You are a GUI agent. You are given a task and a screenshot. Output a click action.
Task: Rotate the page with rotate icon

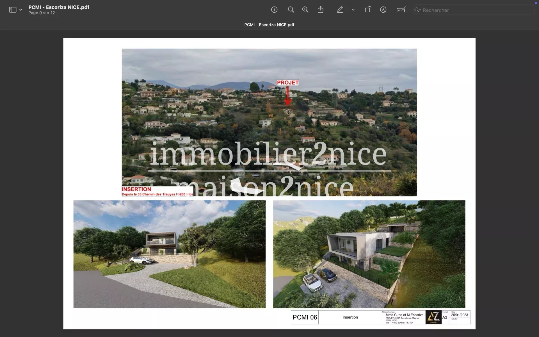[x=368, y=10]
